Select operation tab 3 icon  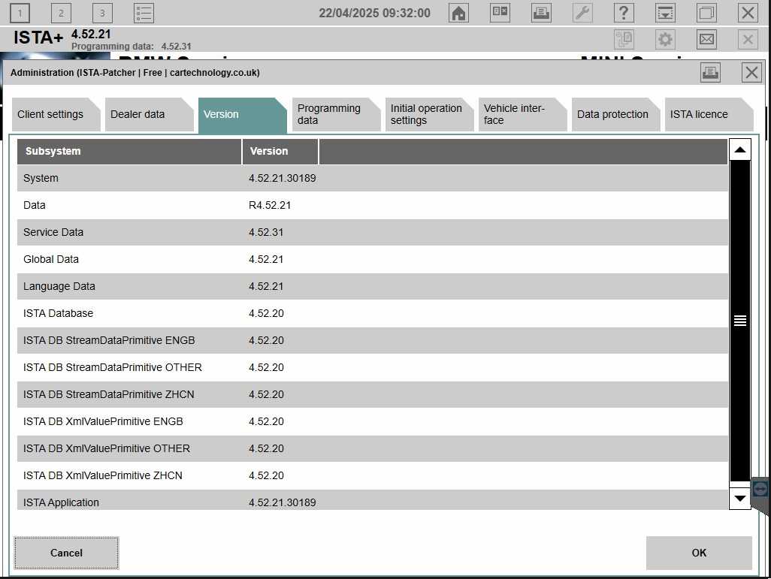coord(102,13)
